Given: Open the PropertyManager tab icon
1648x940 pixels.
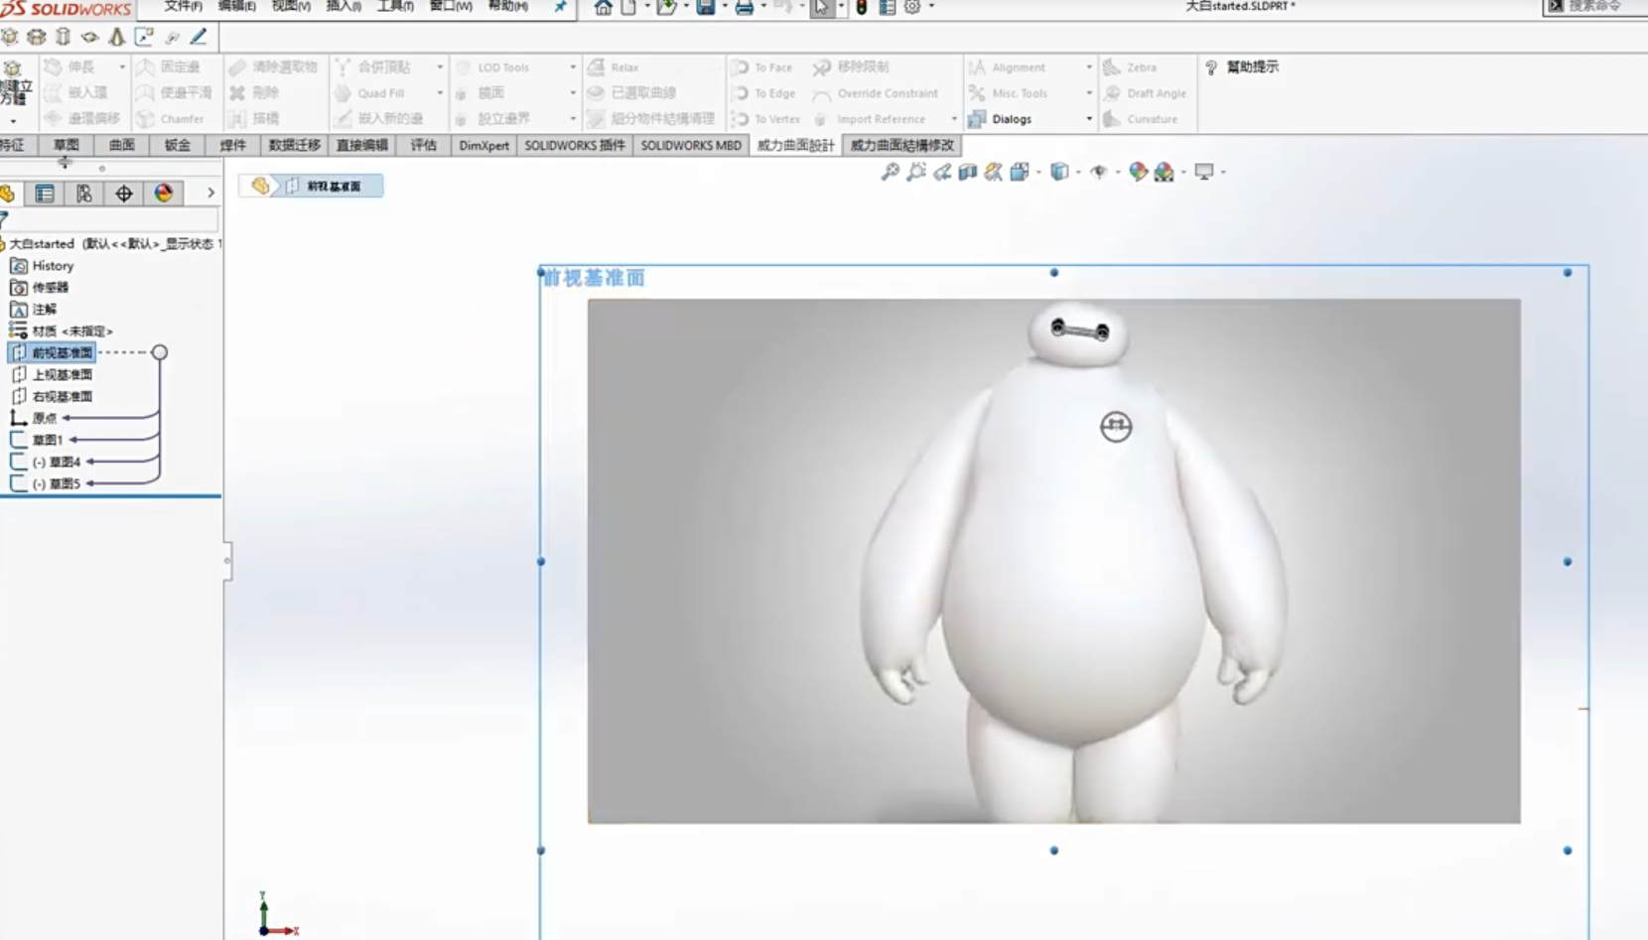Looking at the screenshot, I should [45, 193].
